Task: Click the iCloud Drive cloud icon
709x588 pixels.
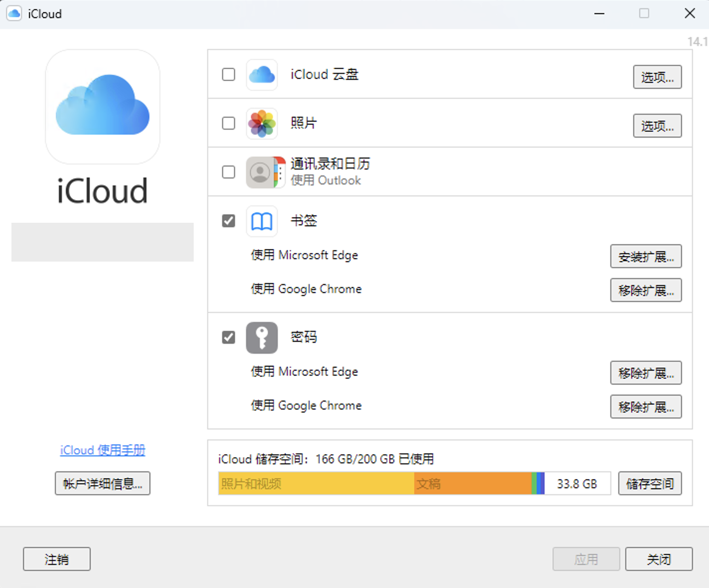Action: (x=262, y=75)
